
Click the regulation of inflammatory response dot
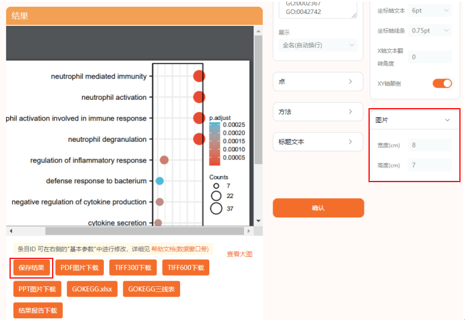tap(164, 160)
